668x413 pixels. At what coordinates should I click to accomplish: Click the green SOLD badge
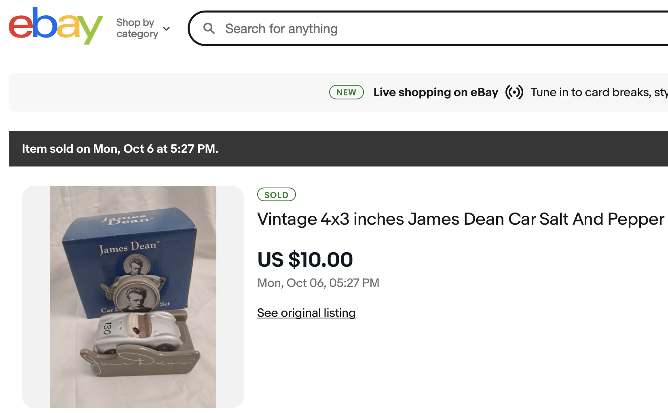[x=277, y=195]
